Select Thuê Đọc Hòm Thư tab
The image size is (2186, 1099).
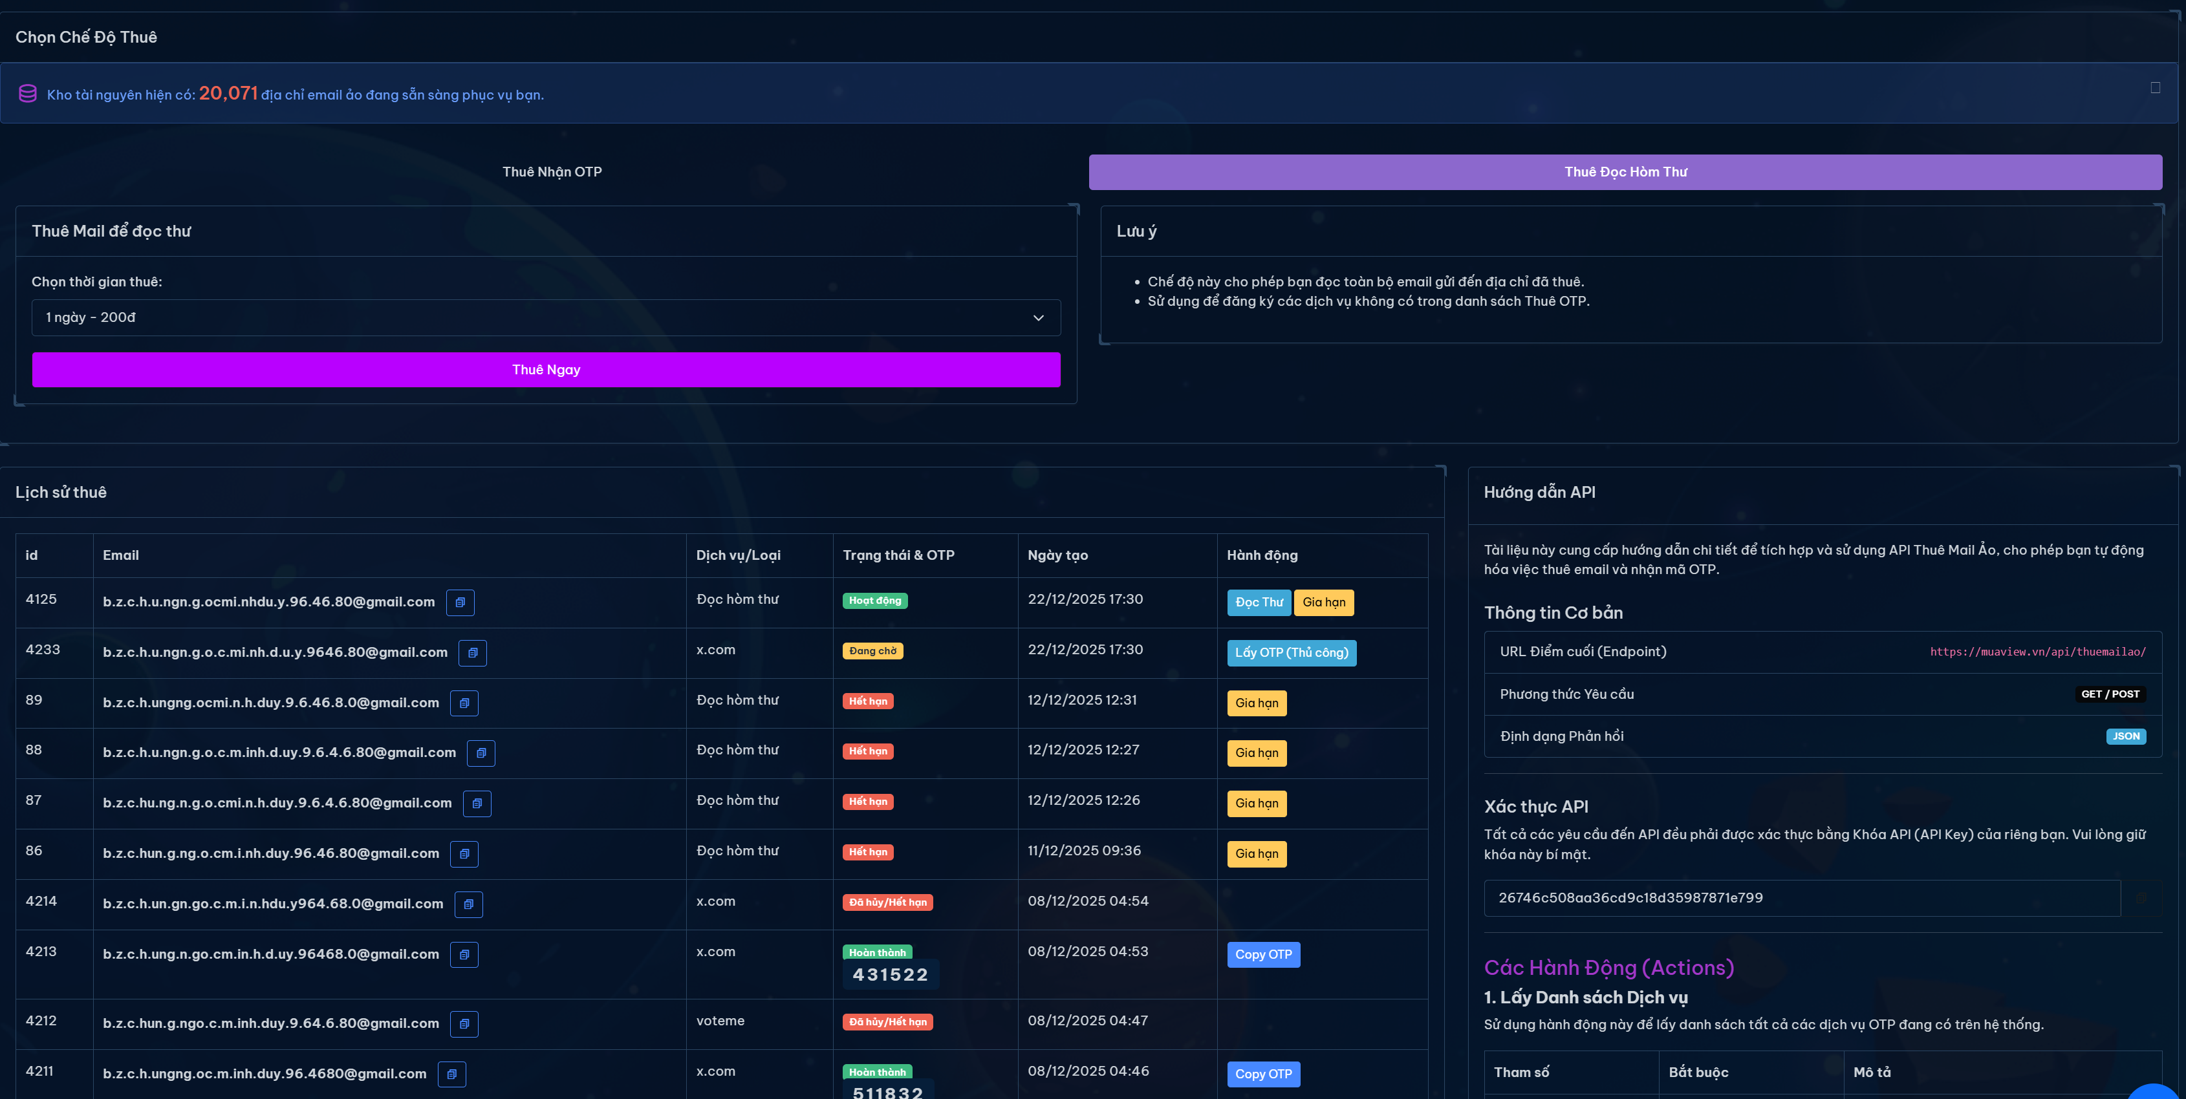tap(1624, 171)
